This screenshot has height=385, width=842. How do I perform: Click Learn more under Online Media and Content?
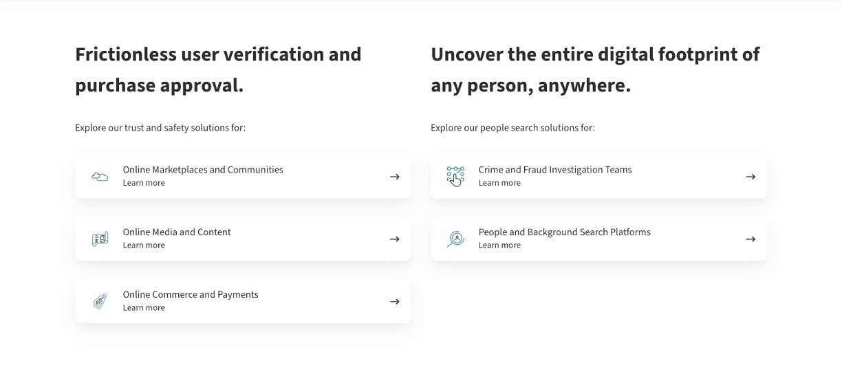pos(144,245)
